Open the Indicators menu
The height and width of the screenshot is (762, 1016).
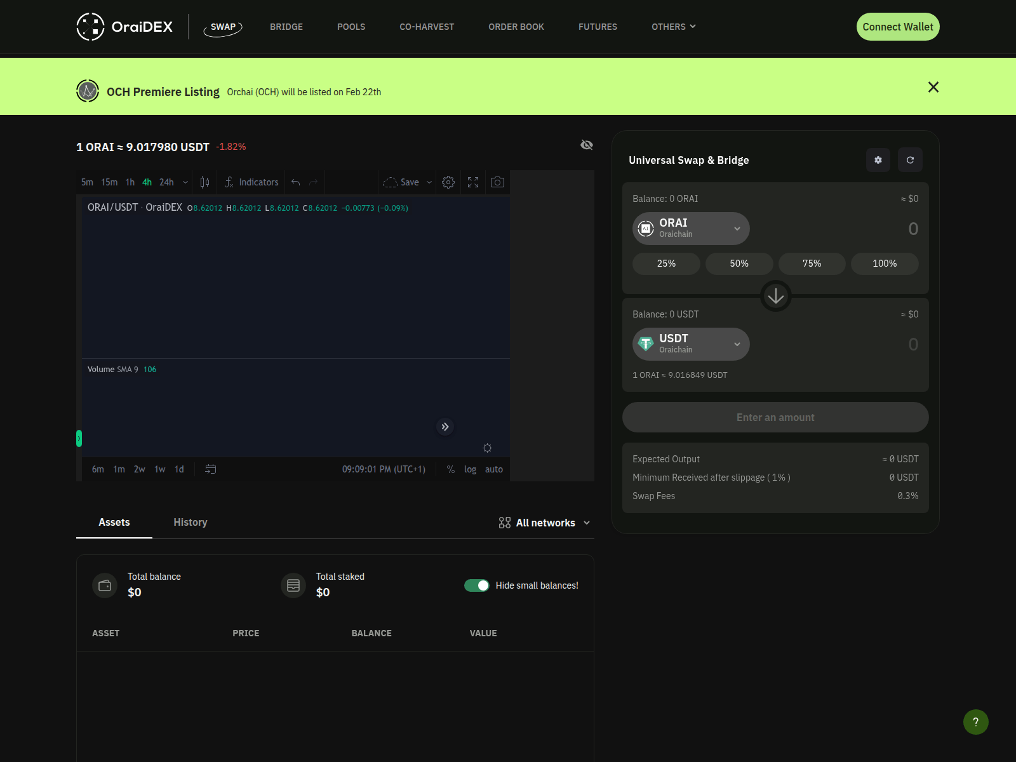(251, 182)
